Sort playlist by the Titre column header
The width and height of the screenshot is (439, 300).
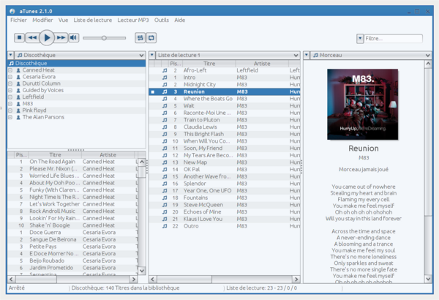(209, 64)
